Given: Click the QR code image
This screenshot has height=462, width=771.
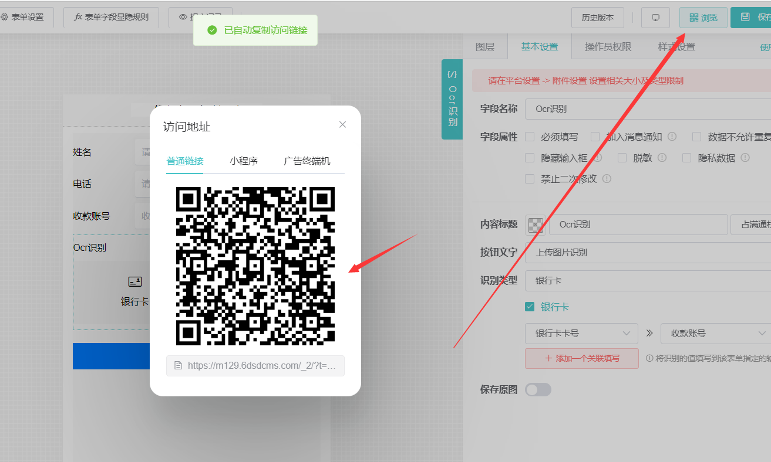Looking at the screenshot, I should (x=255, y=266).
